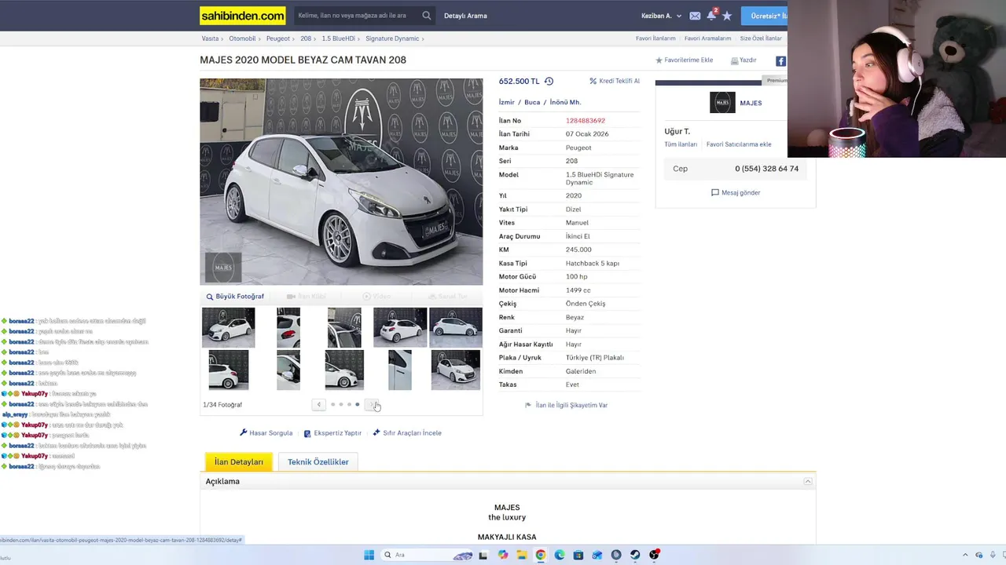
Task: Expand Otomobil breadcrumb chevron
Action: pos(261,38)
